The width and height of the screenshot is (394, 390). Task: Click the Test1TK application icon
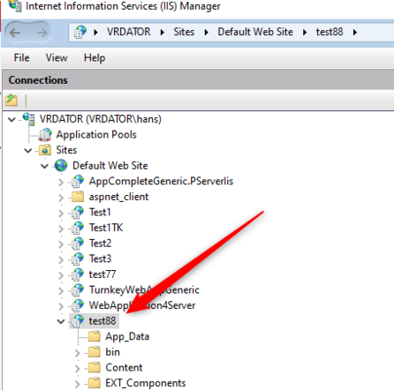click(x=78, y=228)
